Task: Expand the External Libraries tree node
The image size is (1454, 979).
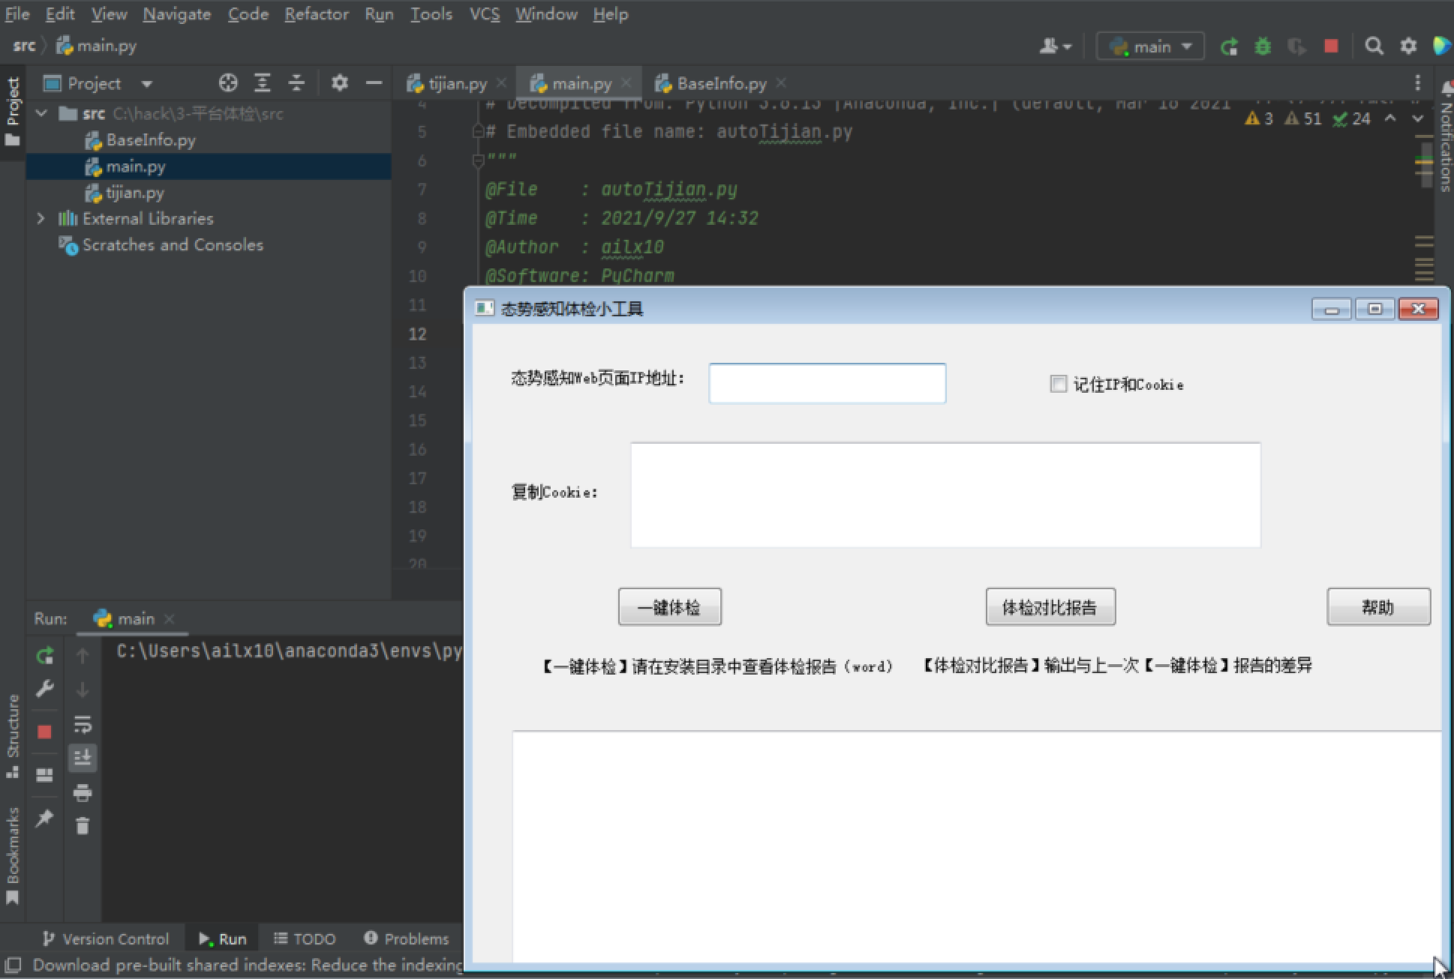Action: pyautogui.click(x=41, y=218)
